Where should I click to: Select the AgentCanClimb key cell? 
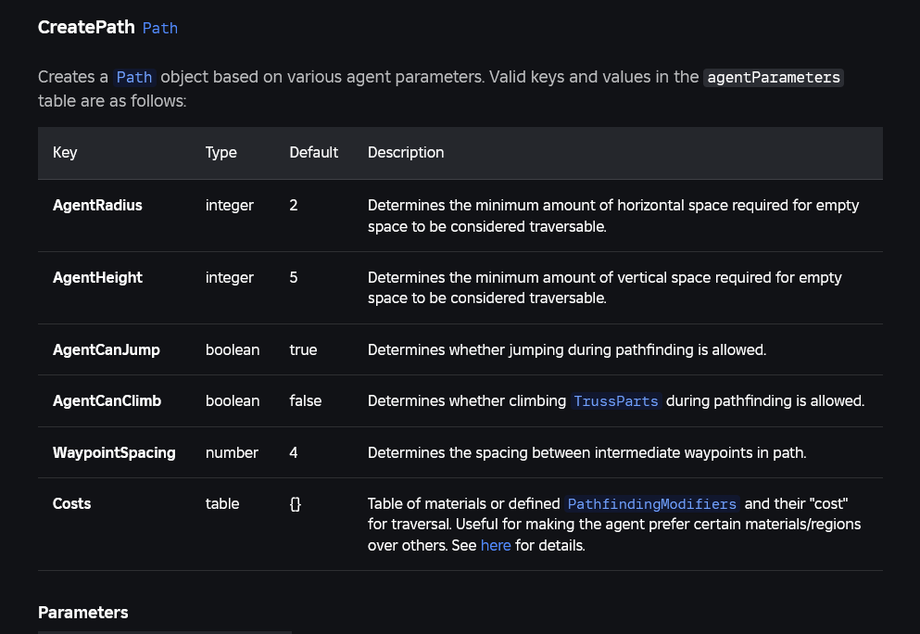(107, 401)
